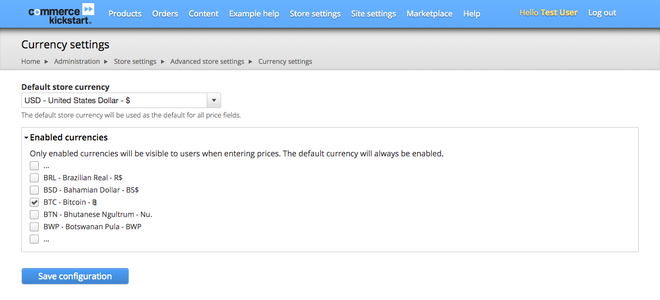
Task: Open the Default store currency dropdown
Action: coord(121,100)
